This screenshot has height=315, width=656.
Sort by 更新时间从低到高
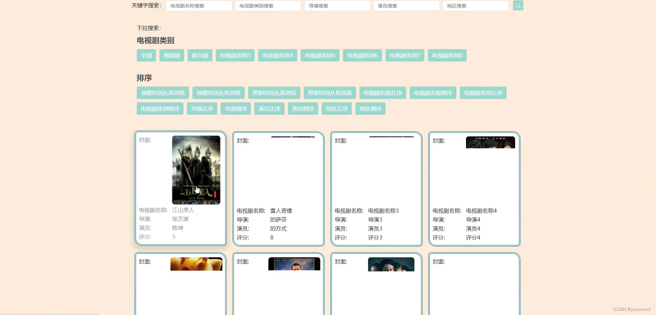click(x=330, y=93)
